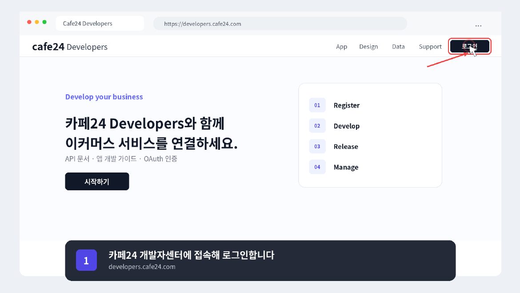Click the cafe24 Developers logo

coord(70,47)
